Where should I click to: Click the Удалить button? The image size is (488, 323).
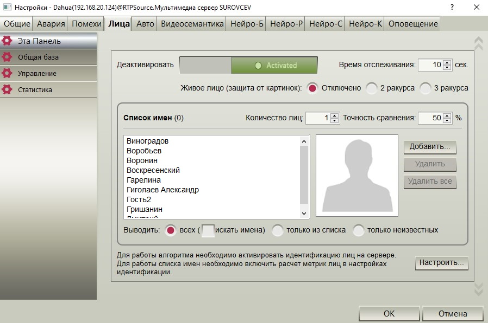430,164
